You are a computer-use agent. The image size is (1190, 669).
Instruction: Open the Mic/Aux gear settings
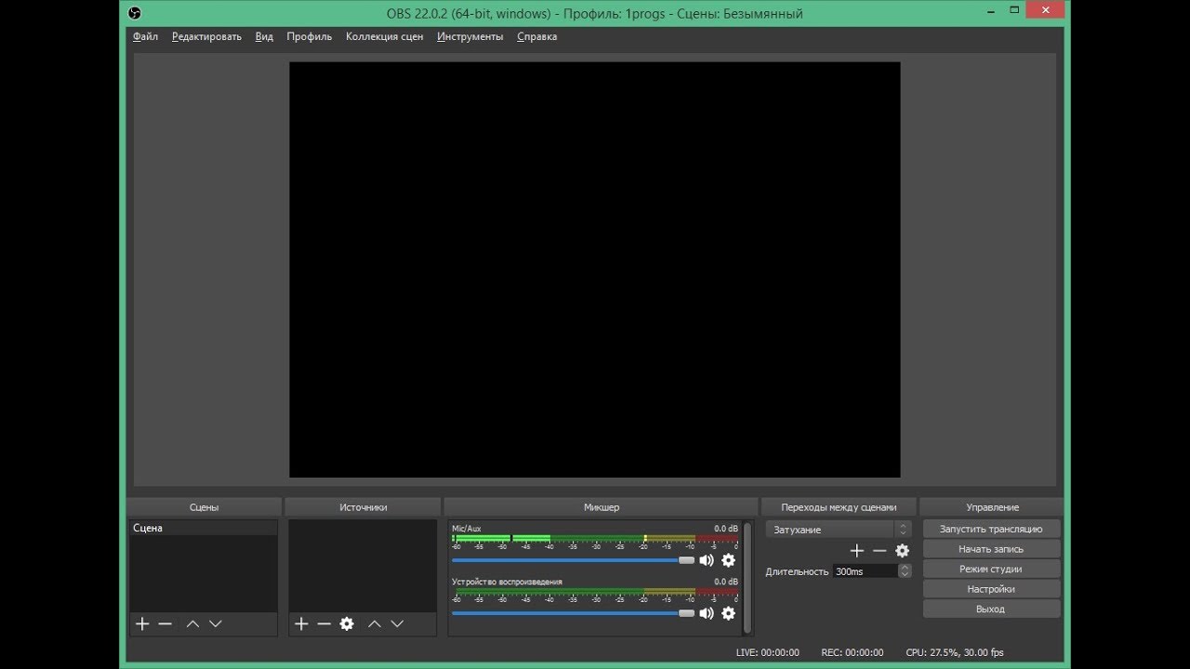(728, 560)
